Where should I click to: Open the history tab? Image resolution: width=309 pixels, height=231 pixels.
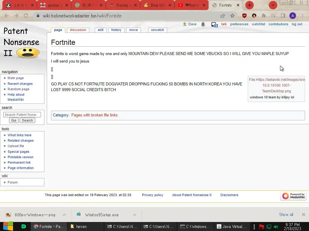[x=116, y=30]
